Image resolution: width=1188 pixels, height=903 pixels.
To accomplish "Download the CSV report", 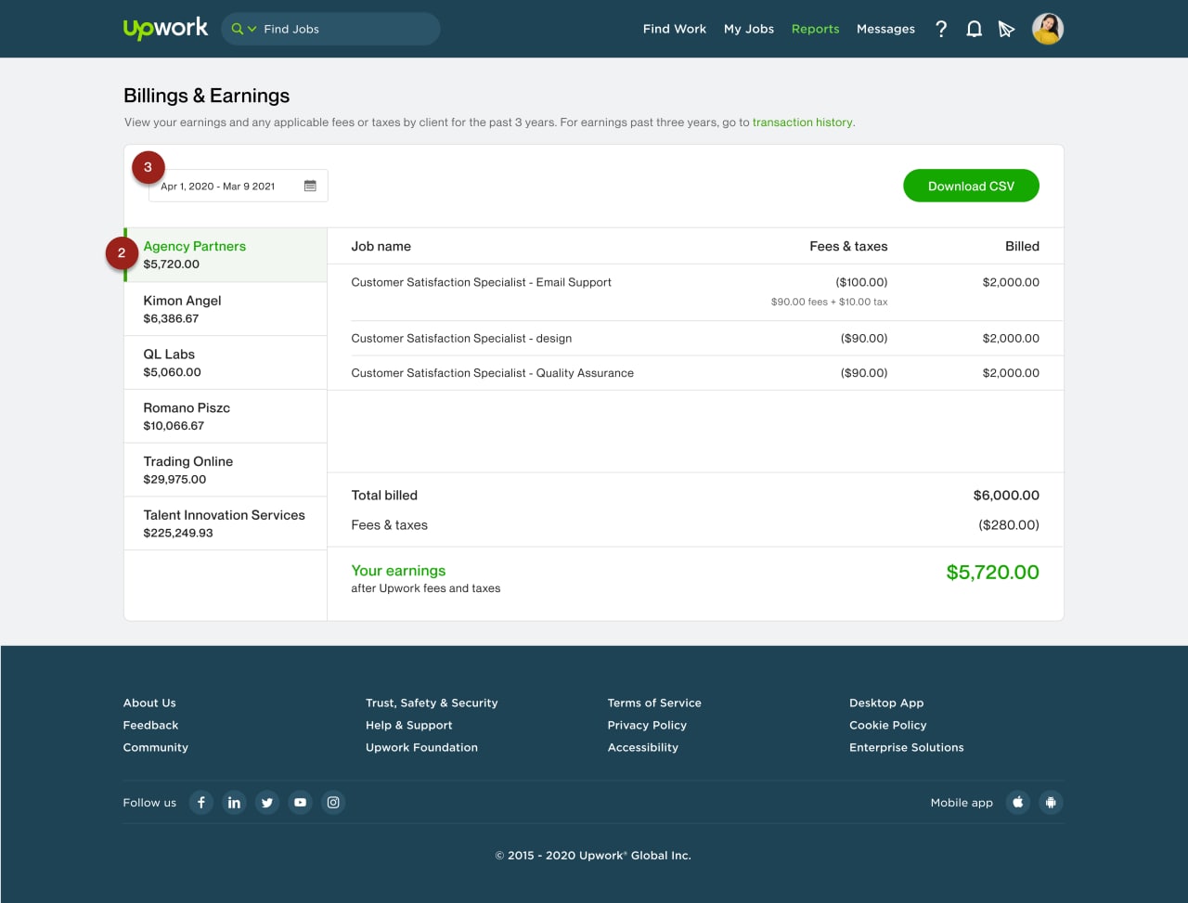I will point(971,186).
